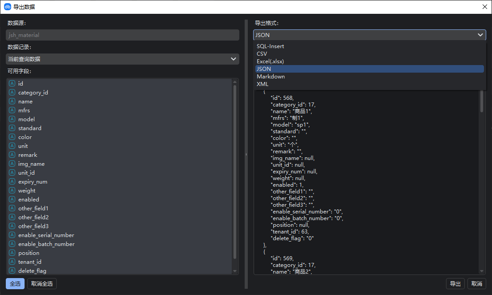Image resolution: width=492 pixels, height=295 pixels.
Task: Click the icon next to delete_flag
Action: click(x=12, y=270)
